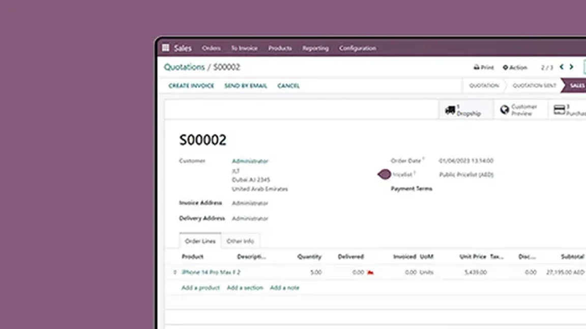Viewport: 586px width, 329px height.
Task: Click the Public Pricelist (AED) field
Action: (466, 175)
